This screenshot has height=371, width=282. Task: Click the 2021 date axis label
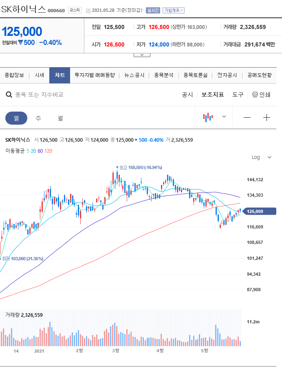tap(39, 351)
